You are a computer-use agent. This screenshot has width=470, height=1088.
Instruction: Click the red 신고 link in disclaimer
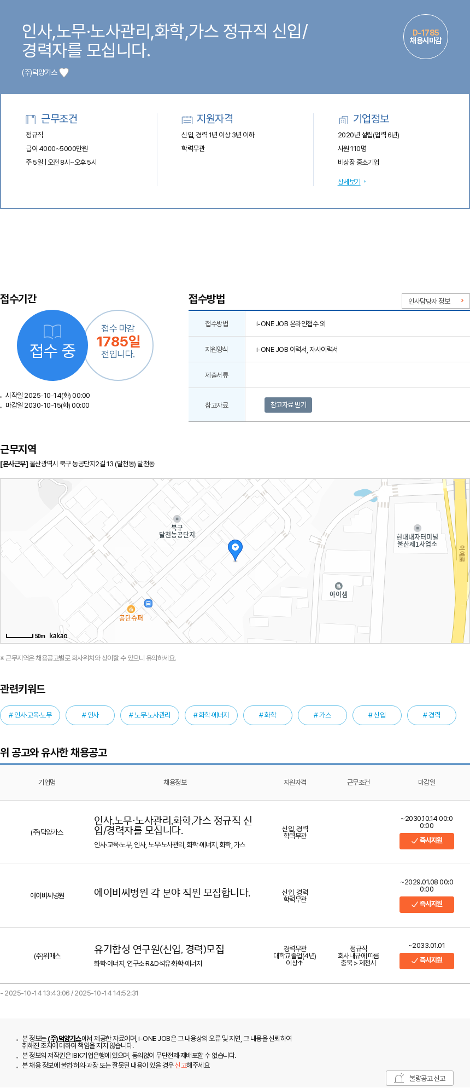pos(180,1065)
